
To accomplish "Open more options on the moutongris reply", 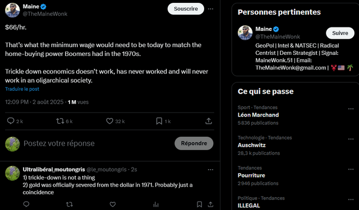I will [x=211, y=170].
